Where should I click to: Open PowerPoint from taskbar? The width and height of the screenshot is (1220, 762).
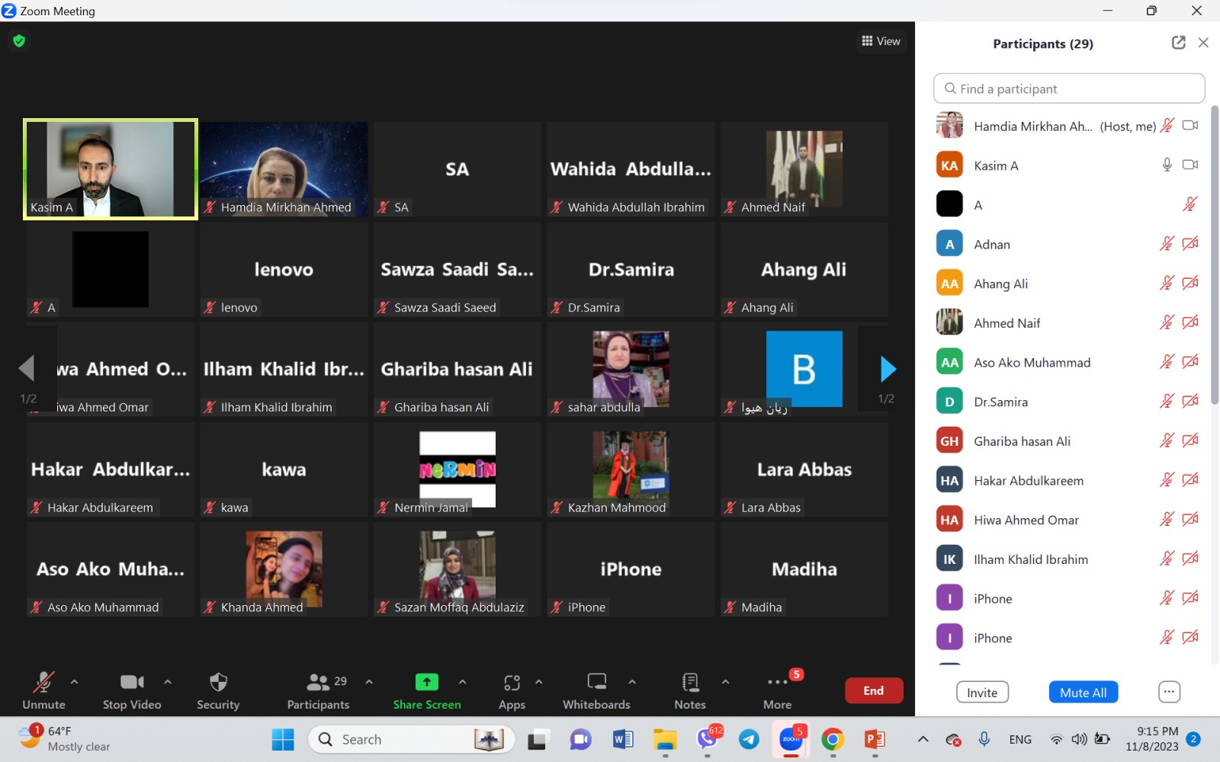875,739
